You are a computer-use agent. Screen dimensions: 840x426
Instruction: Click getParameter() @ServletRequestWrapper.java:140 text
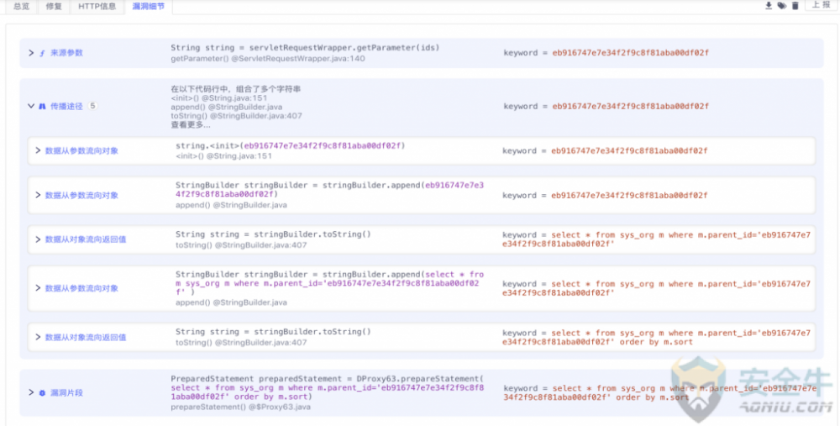(268, 59)
